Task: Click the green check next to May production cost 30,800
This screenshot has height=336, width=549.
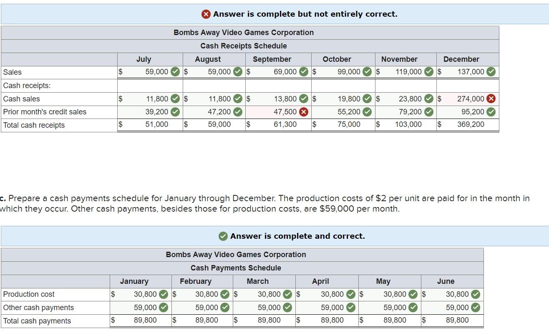Action: coord(413,294)
